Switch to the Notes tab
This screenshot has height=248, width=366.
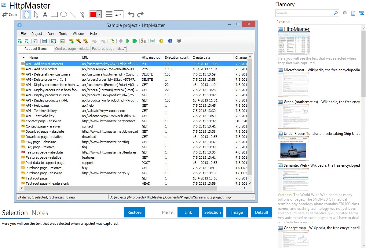pyautogui.click(x=40, y=213)
